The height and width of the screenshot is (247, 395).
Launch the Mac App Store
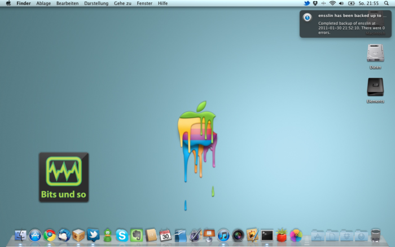pos(36,235)
